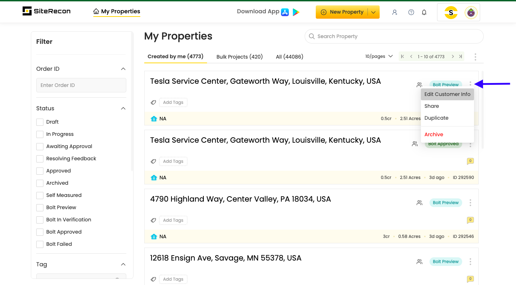The height and width of the screenshot is (285, 516).
Task: Click Add Tags on 4790 Highland Way
Action: (173, 220)
